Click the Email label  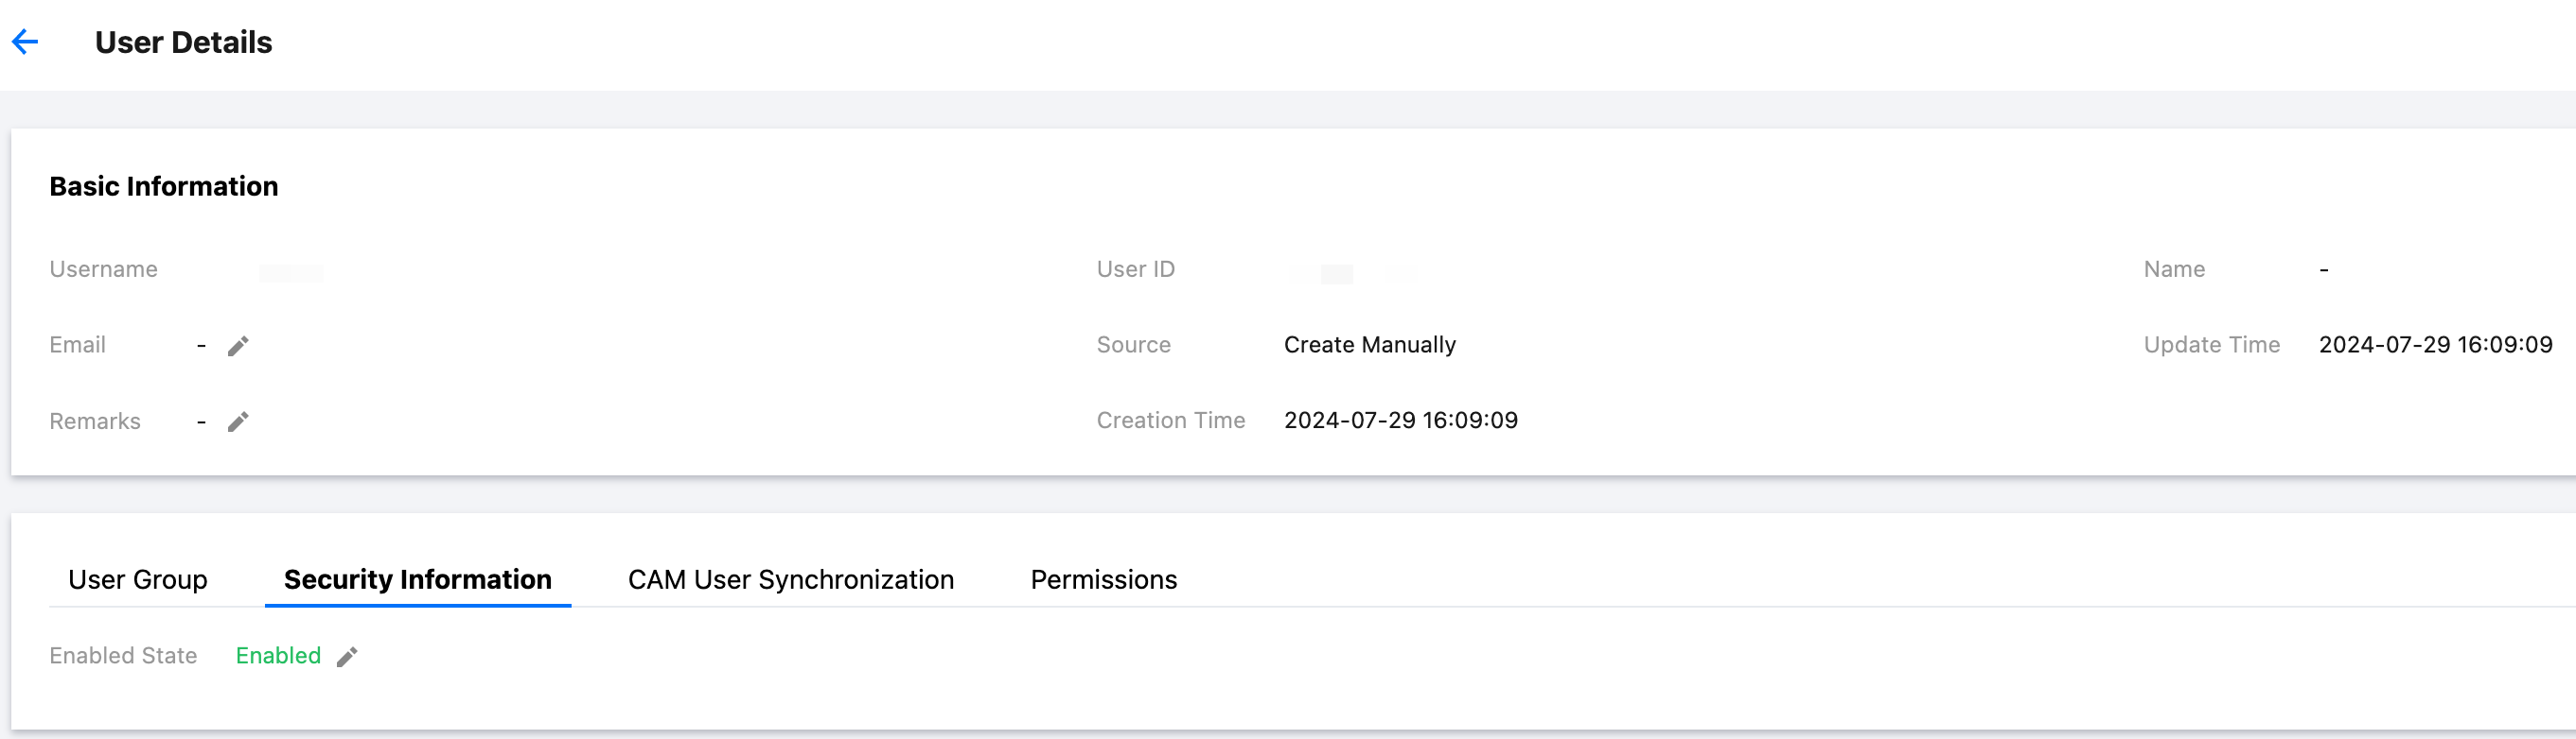point(77,345)
